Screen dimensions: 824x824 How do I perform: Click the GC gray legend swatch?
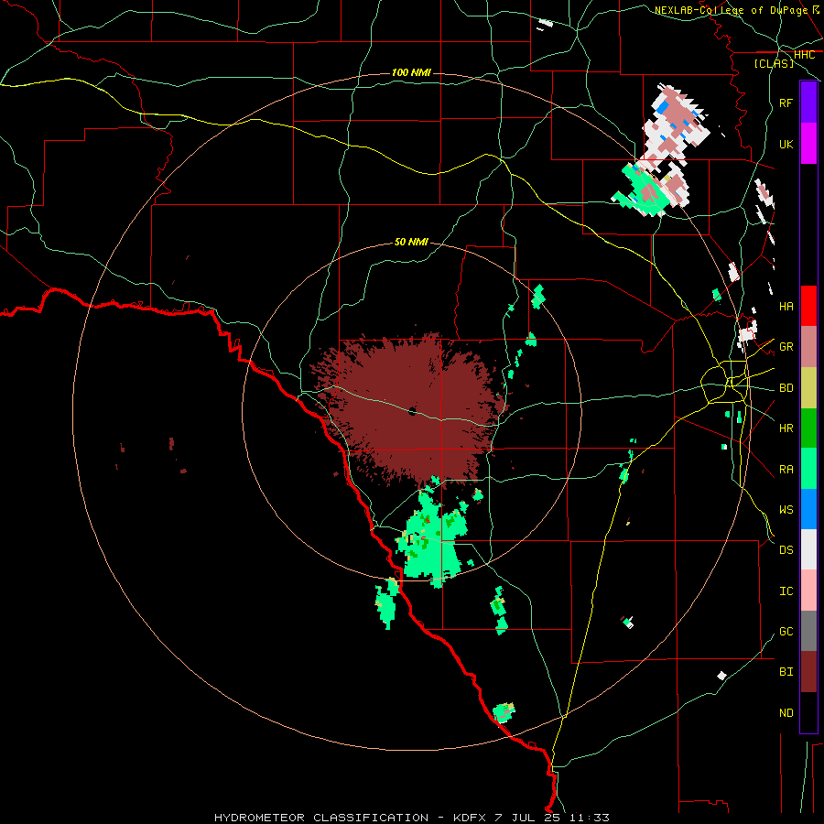(x=808, y=631)
